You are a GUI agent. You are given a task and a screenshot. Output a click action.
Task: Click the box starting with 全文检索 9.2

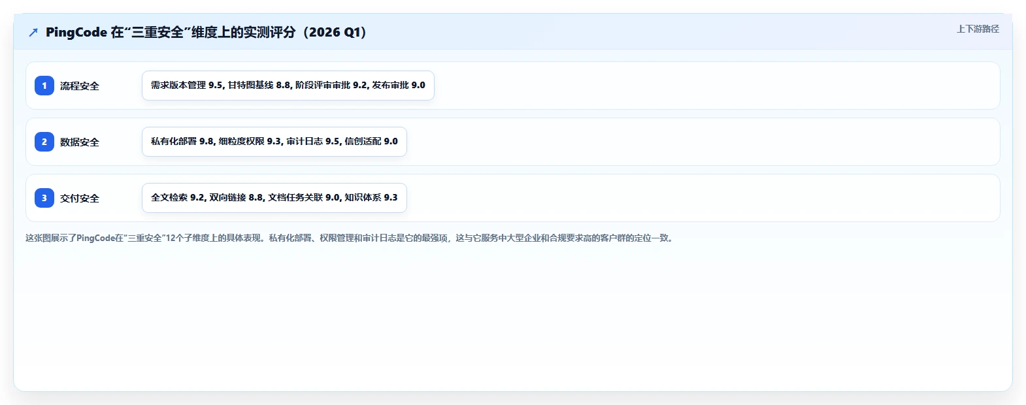click(x=274, y=198)
